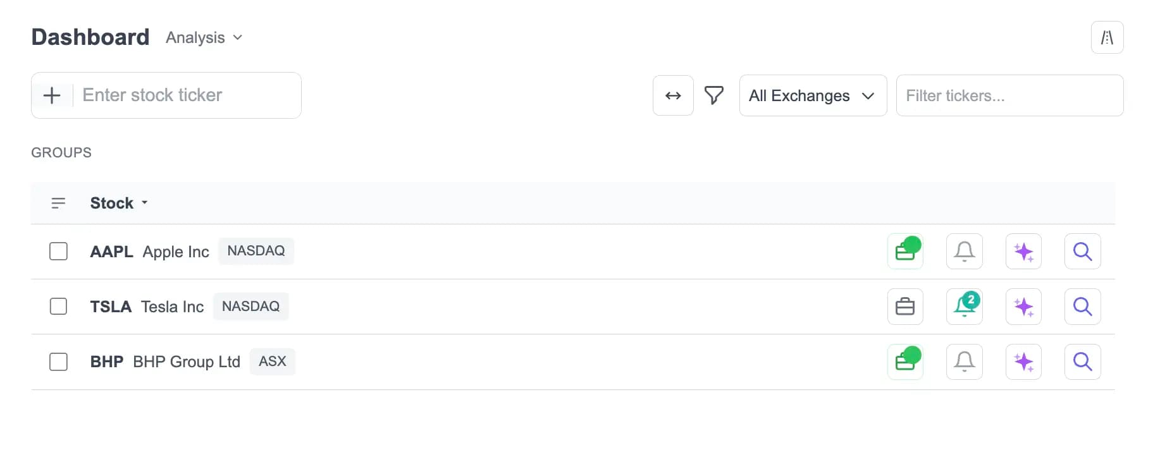Tick the BHP Group Ltd checkbox

(x=58, y=362)
